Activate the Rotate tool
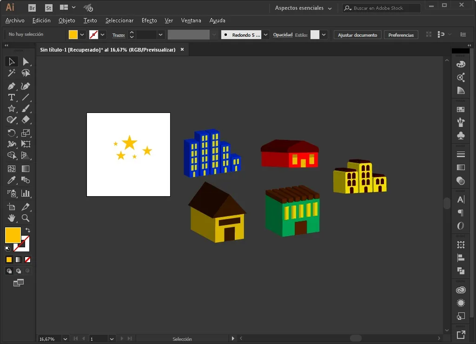The image size is (476, 344). [x=12, y=132]
